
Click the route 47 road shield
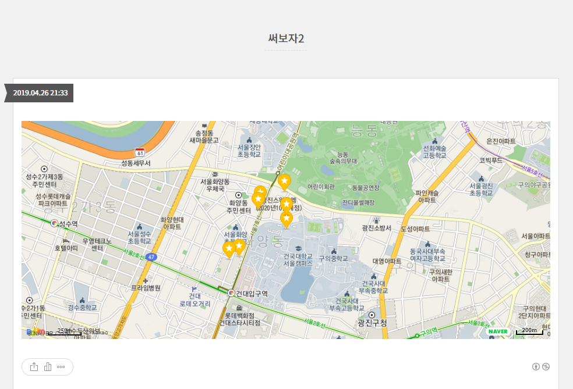coord(151,257)
